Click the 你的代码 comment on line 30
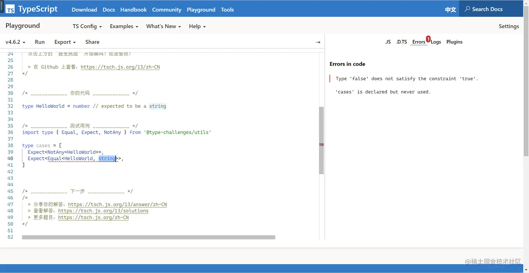This screenshot has height=273, width=529. tap(80, 93)
